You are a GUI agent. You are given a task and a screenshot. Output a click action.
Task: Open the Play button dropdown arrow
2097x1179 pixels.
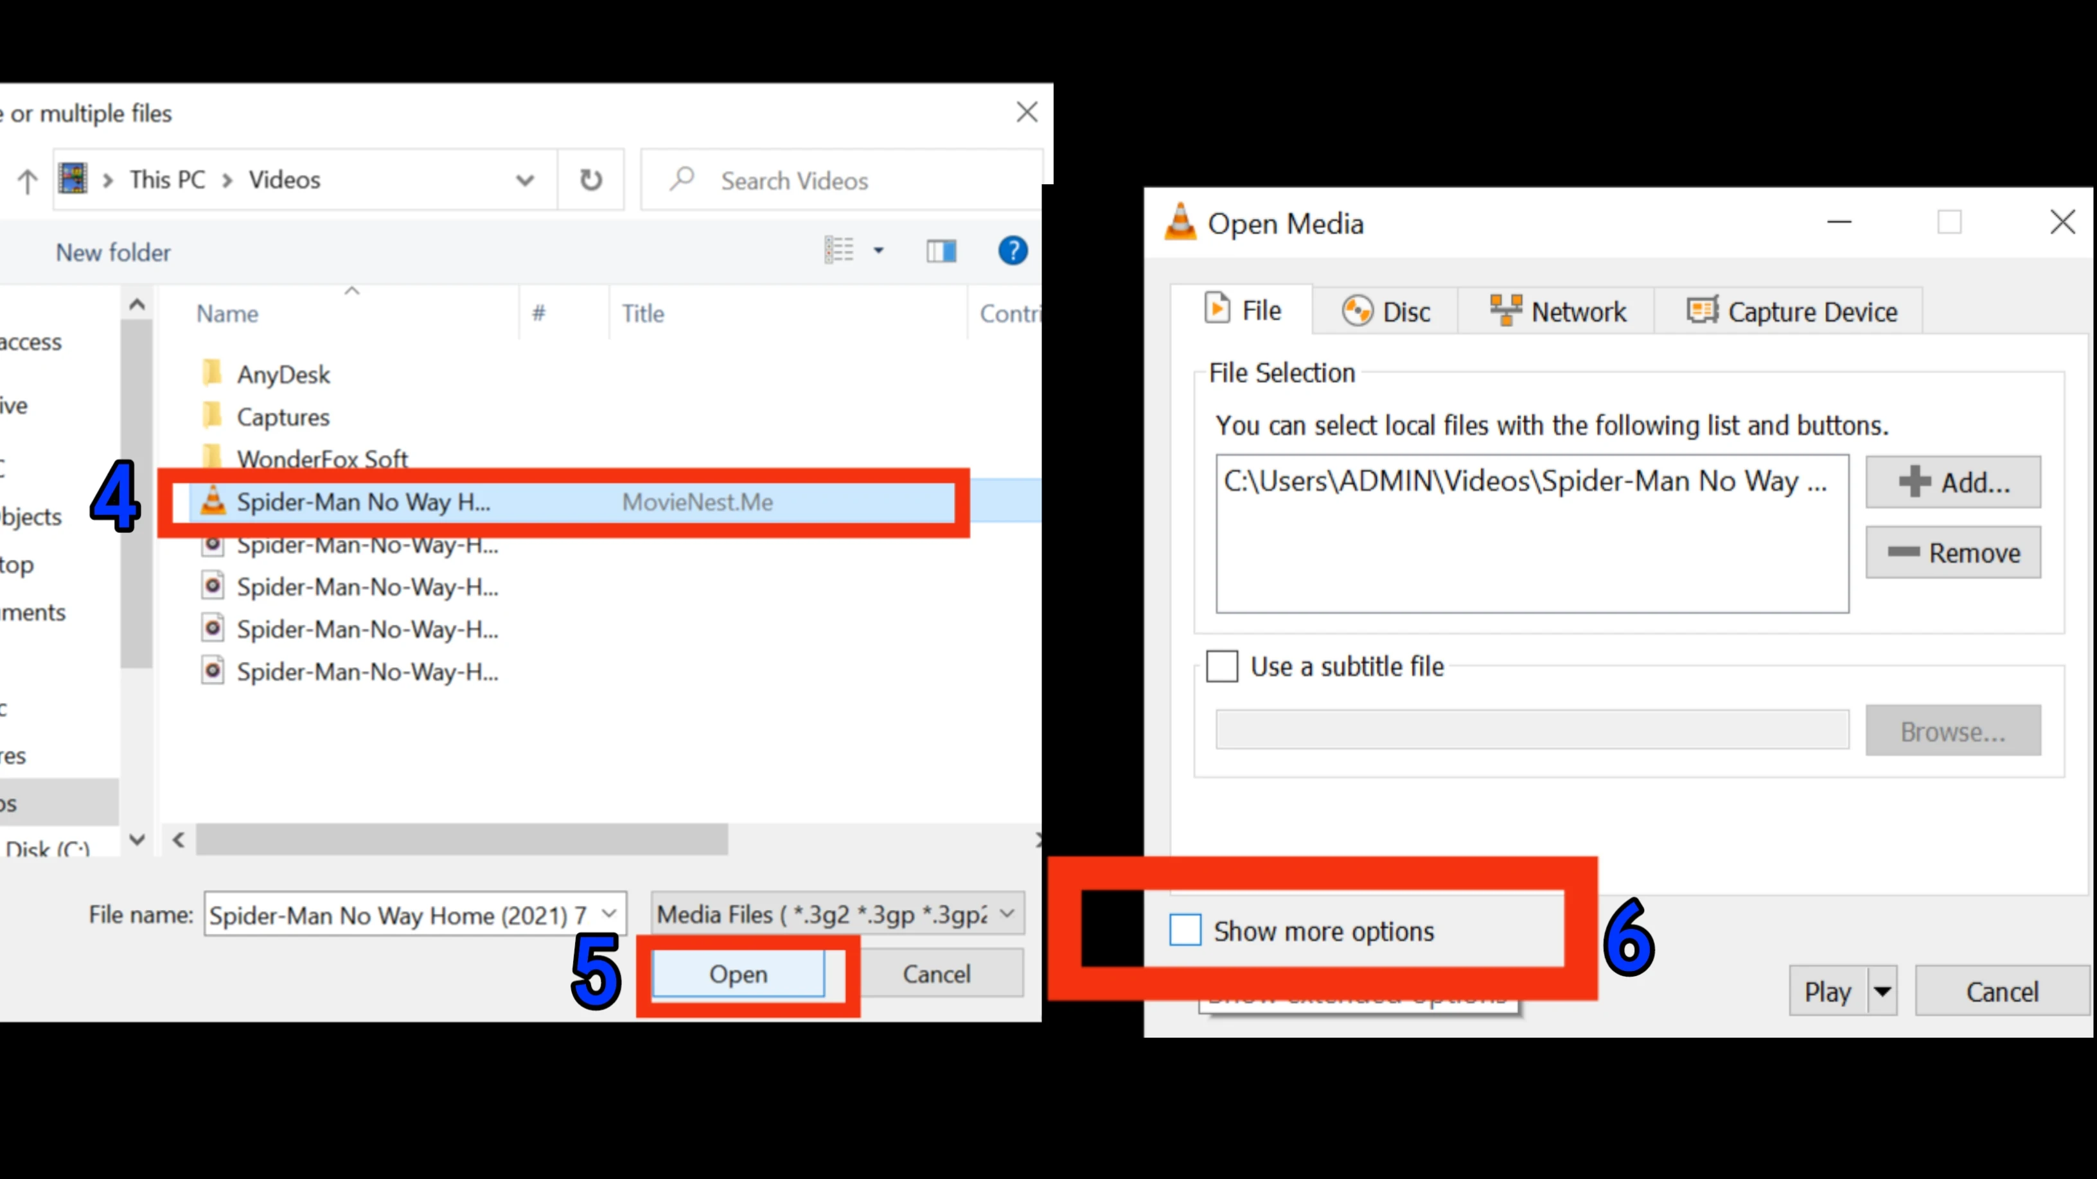point(1882,991)
